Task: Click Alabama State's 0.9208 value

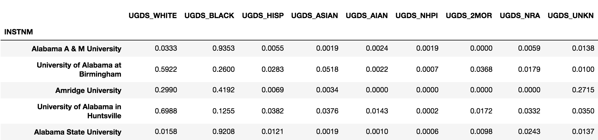Action: (223, 132)
